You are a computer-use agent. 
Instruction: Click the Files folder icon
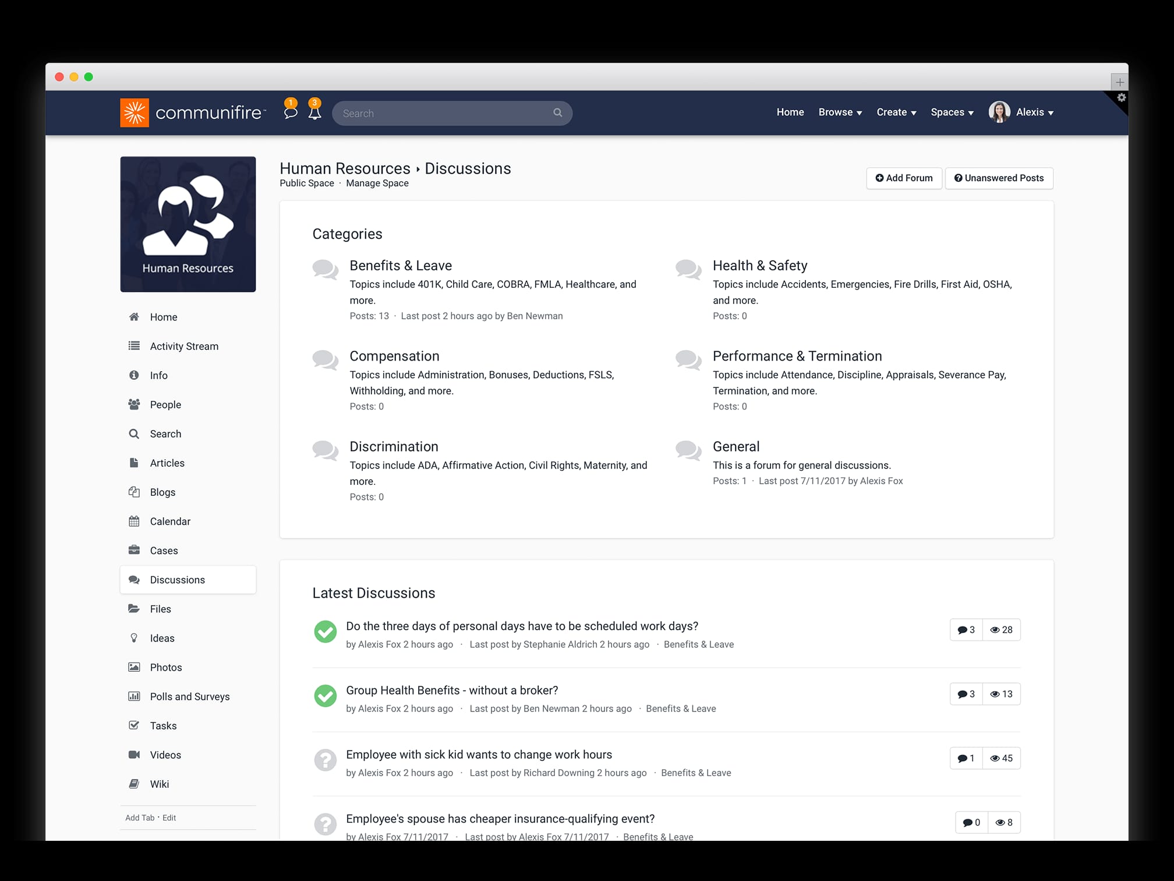point(134,608)
